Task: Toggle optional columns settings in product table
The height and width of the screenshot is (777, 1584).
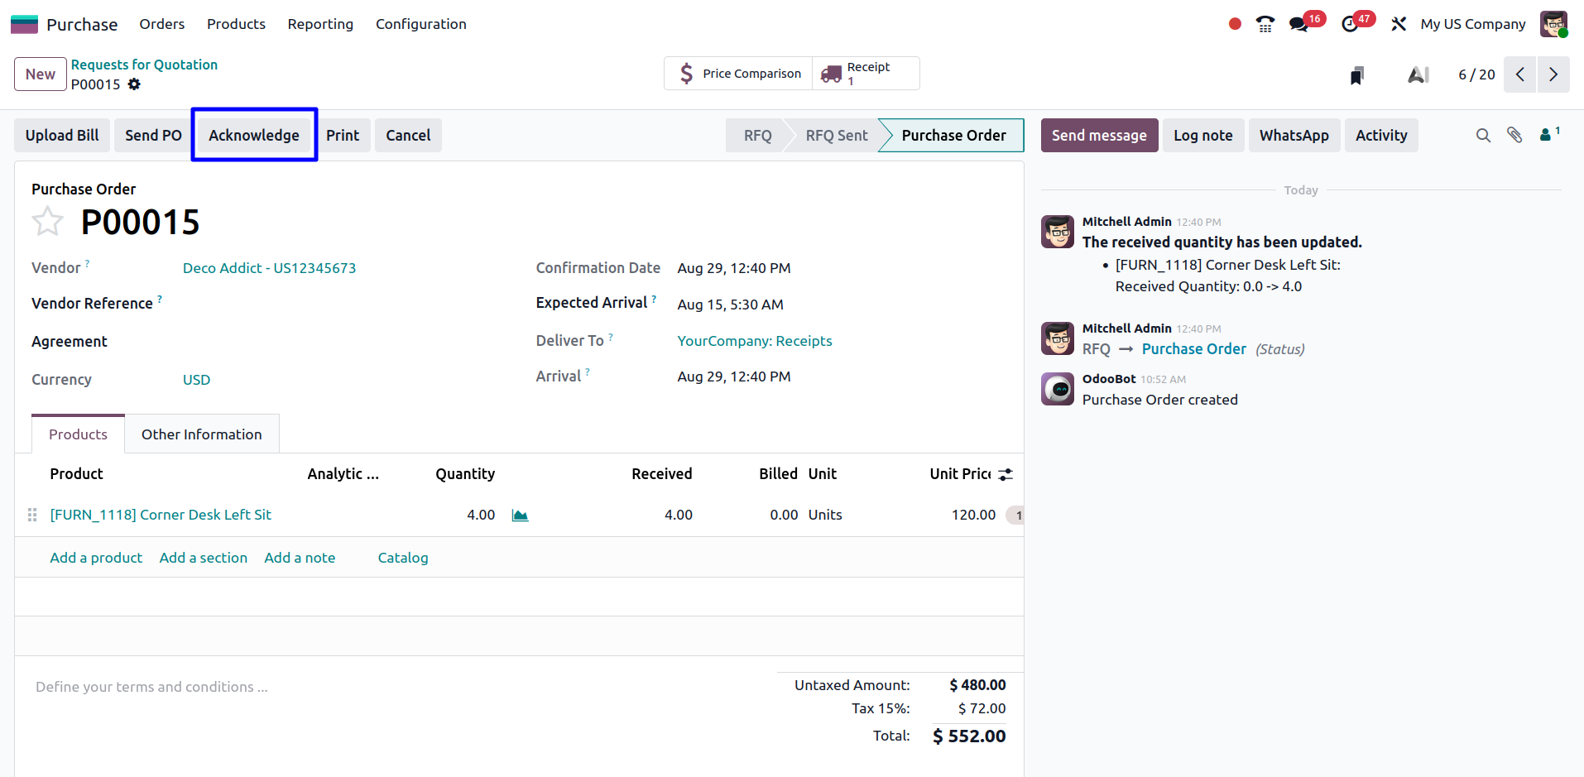Action: pos(1006,474)
